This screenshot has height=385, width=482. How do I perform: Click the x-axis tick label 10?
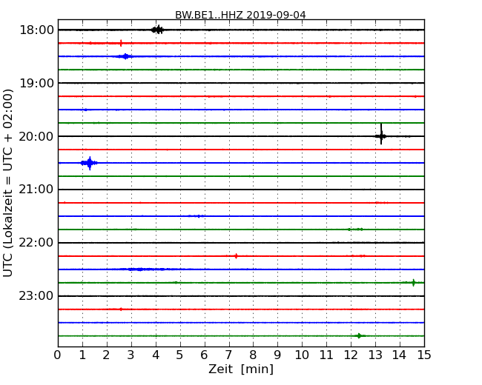302,355
